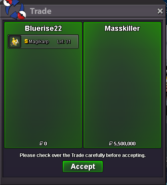
Task: Click the Magikarp sprite thumbnail
Action: [15, 42]
